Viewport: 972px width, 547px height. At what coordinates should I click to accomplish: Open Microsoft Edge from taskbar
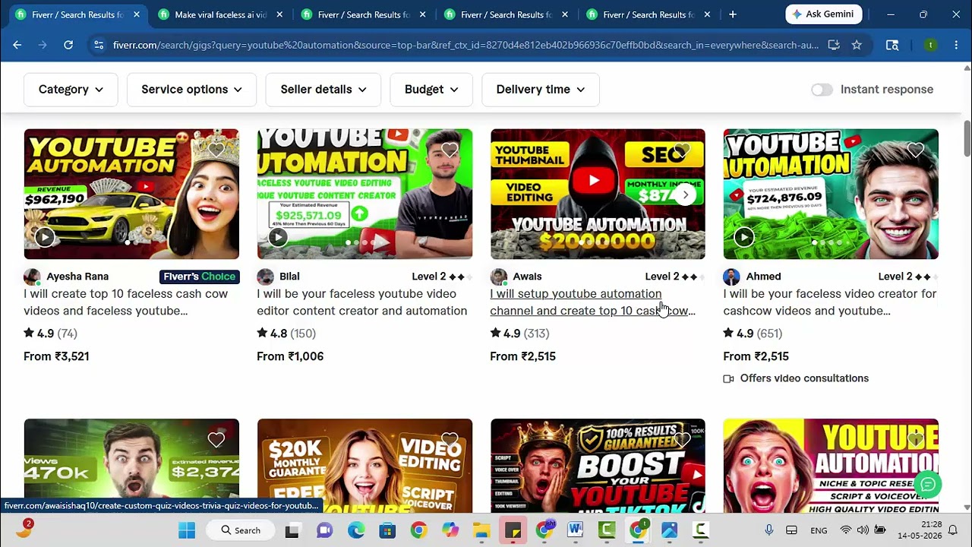(x=356, y=530)
